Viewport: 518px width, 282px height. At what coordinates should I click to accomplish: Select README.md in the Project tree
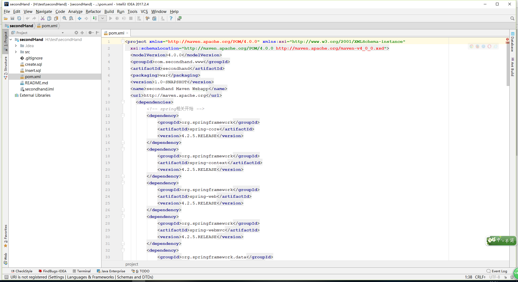(37, 83)
